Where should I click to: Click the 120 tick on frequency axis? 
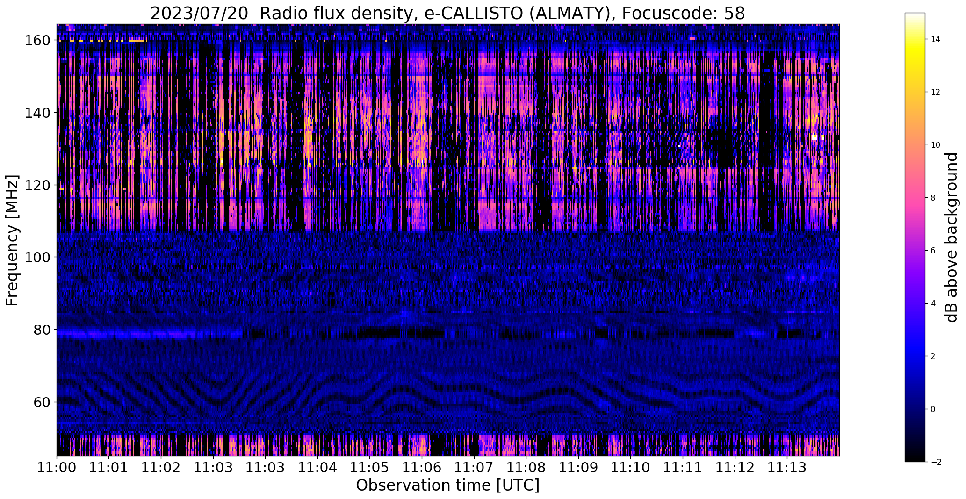(38, 185)
